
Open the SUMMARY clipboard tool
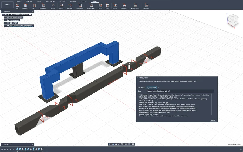click(x=80, y=6)
